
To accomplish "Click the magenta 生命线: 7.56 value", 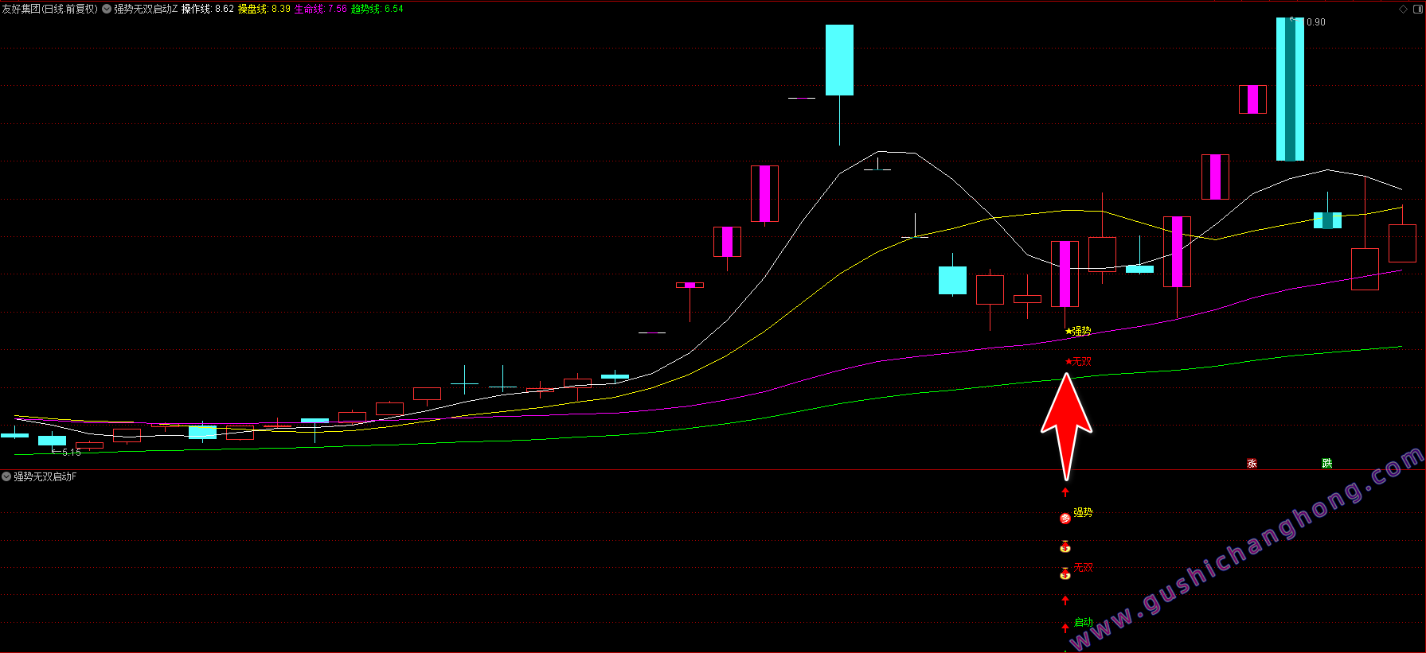I will pyautogui.click(x=321, y=10).
